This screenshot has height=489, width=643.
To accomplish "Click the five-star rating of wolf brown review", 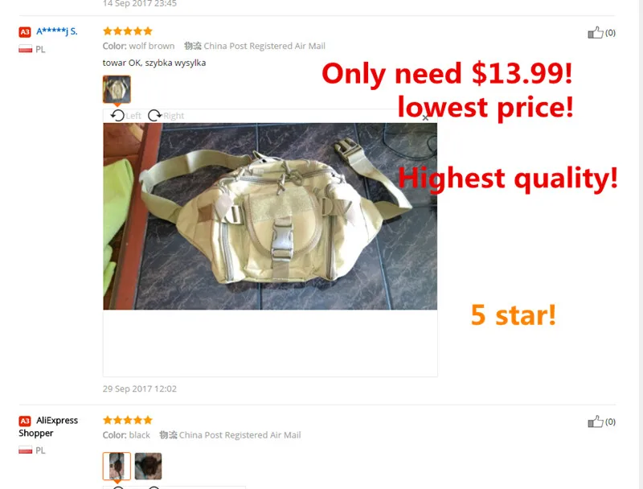I will pos(128,31).
